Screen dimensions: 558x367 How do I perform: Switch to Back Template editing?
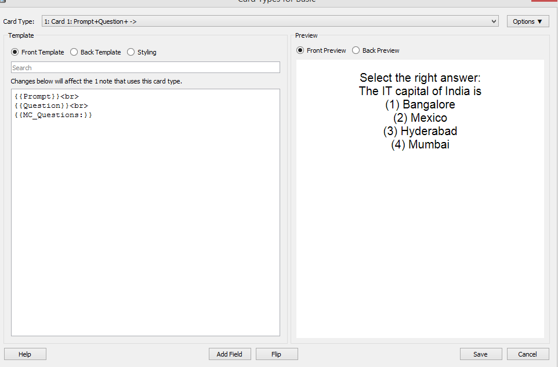point(74,52)
